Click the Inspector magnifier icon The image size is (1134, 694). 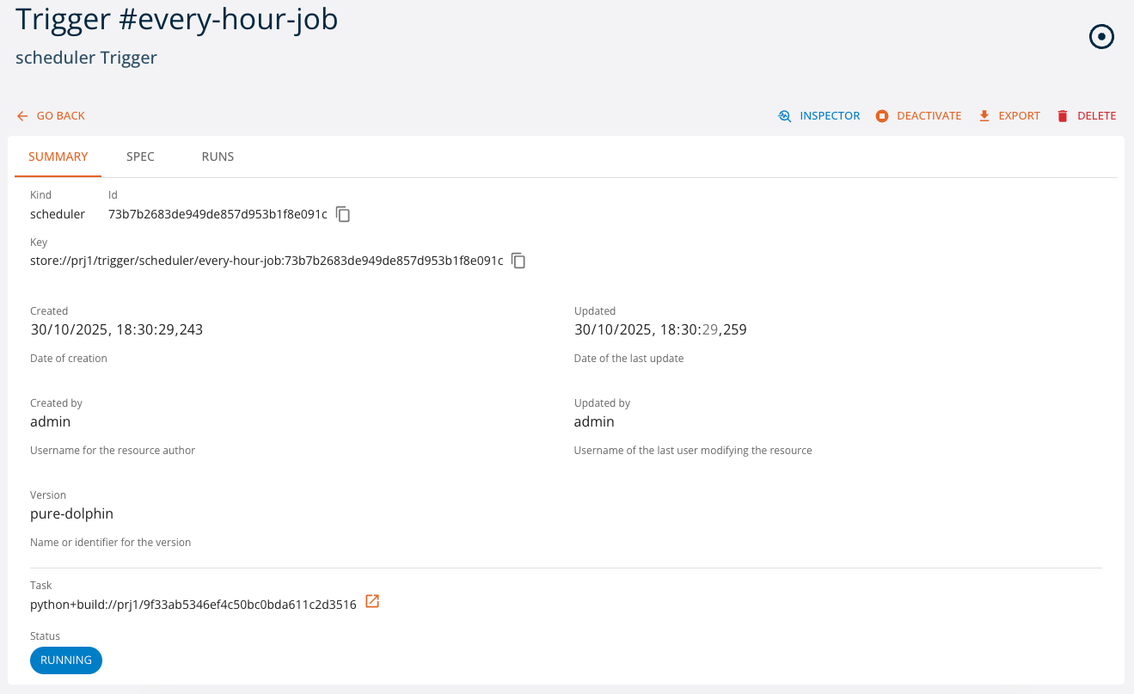click(784, 116)
